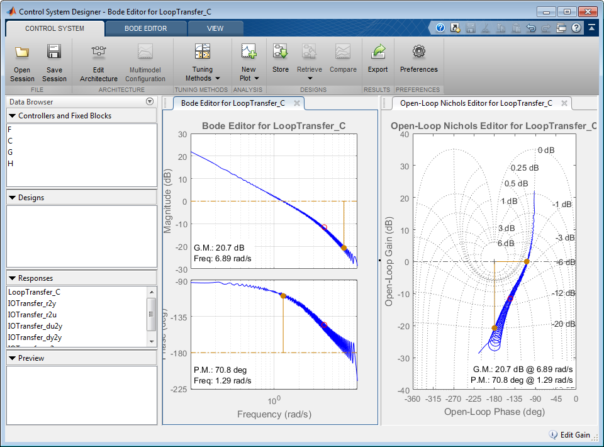Click the Export icon

click(x=377, y=52)
